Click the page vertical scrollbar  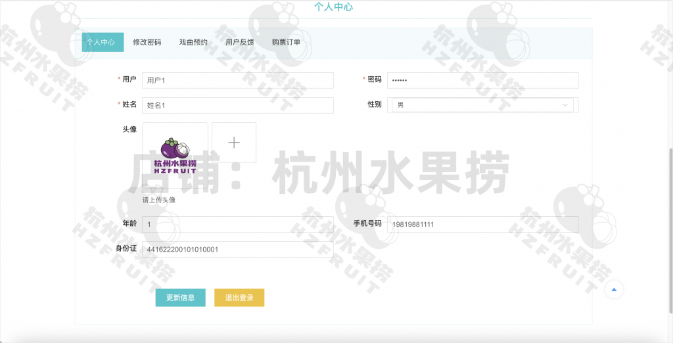671,230
